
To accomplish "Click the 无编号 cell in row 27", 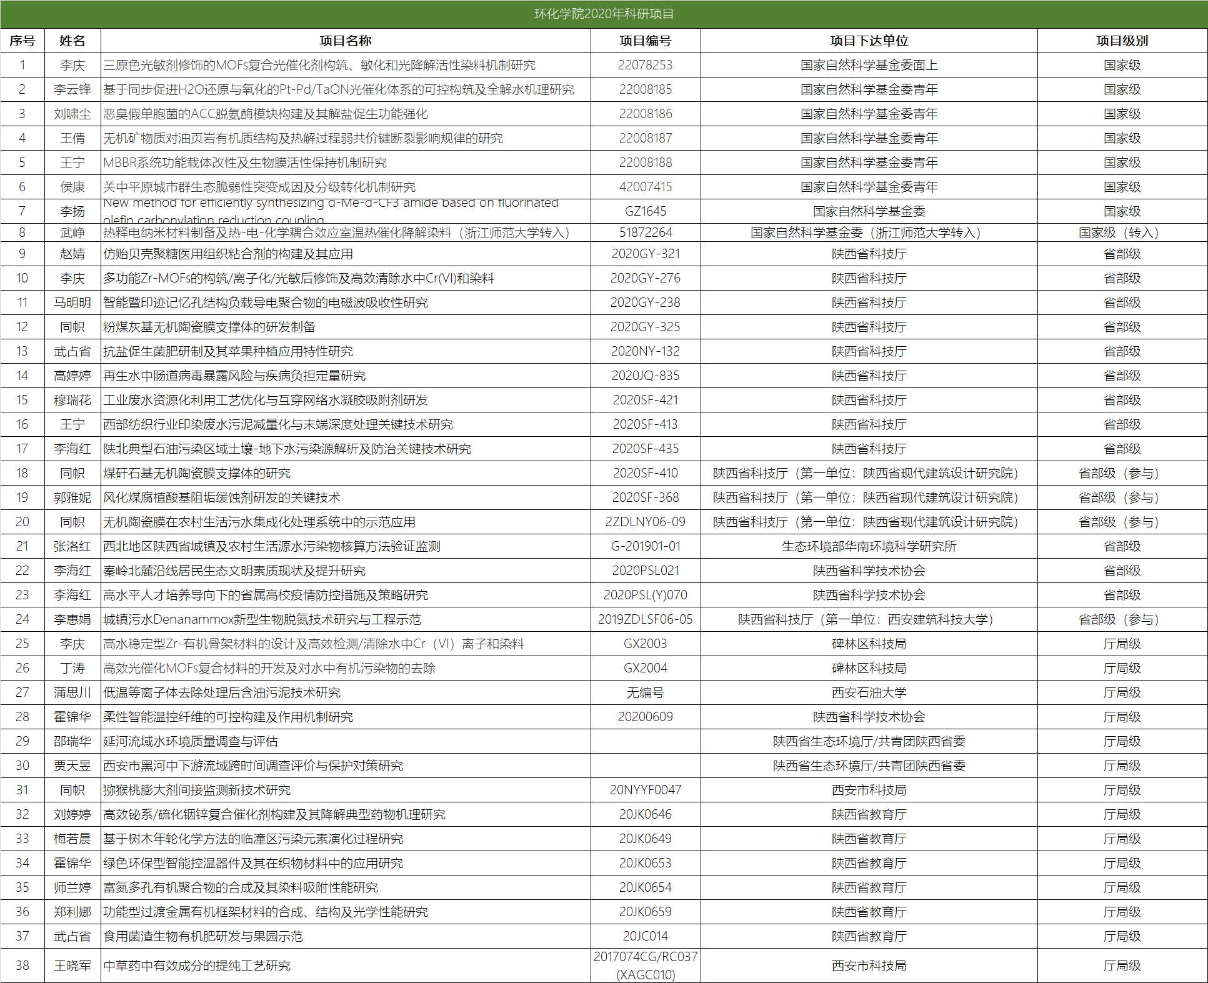I will (645, 692).
